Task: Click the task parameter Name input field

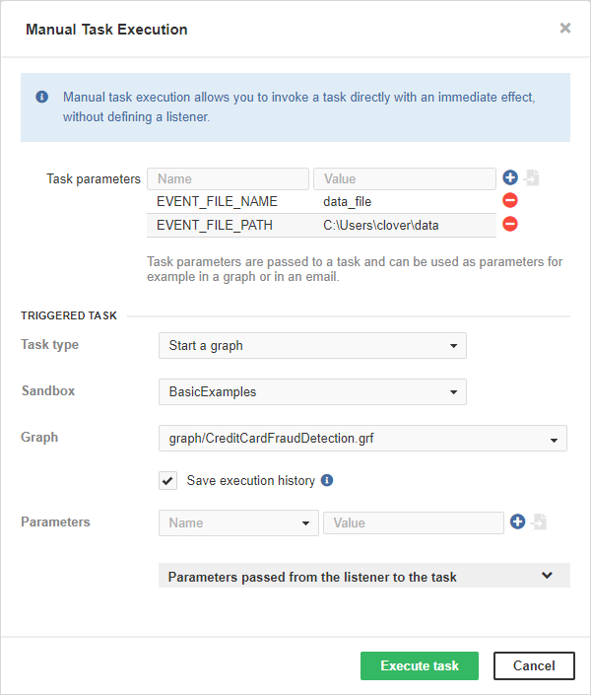Action: [x=228, y=178]
